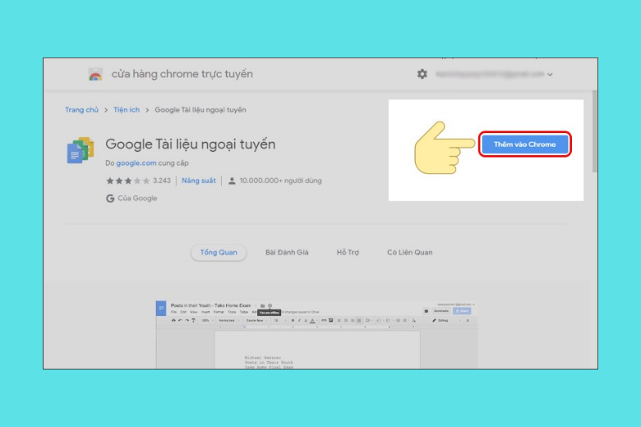Click the page vertical scrollbar
641x427 pixels.
pos(595,131)
